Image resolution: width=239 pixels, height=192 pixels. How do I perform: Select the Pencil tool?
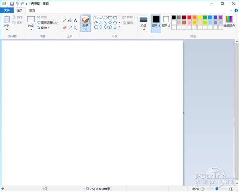(x=64, y=20)
